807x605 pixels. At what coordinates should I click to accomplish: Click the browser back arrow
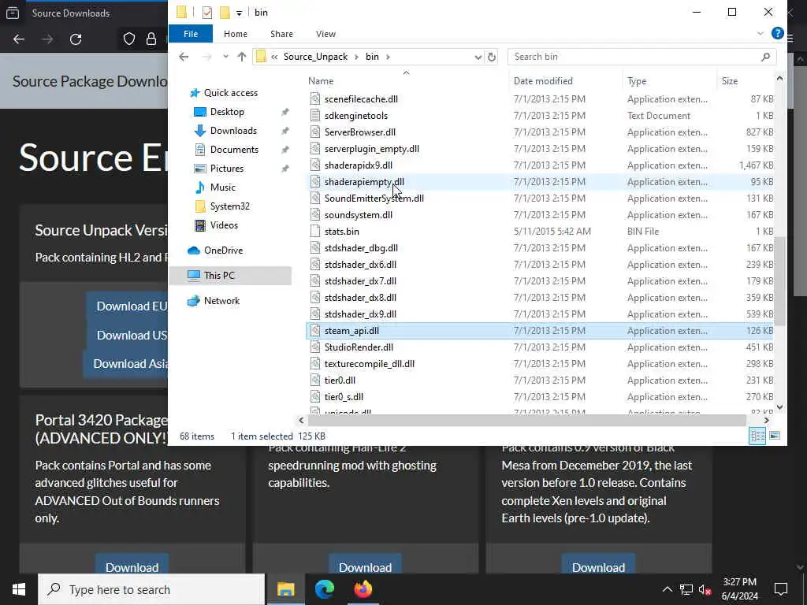click(19, 39)
